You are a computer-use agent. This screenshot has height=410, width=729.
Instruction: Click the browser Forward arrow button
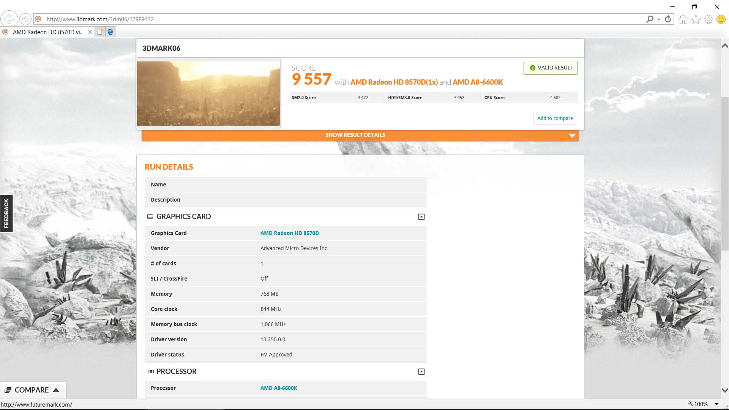(25, 19)
